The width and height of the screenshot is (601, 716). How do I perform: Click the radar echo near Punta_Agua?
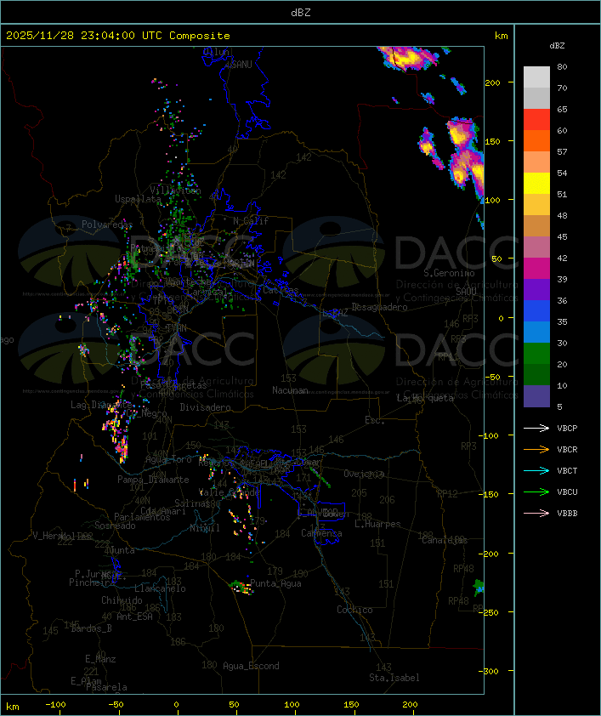(x=242, y=588)
